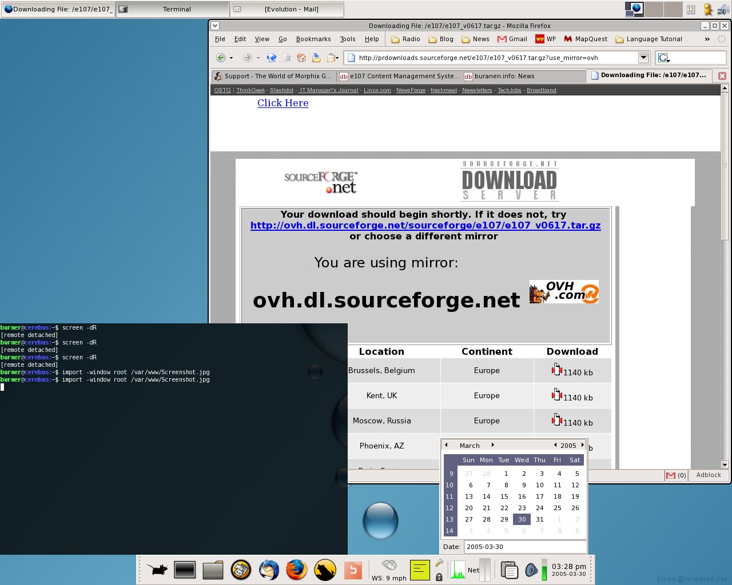Open the Bookmarks menu
Viewport: 732px width, 585px height.
(313, 39)
